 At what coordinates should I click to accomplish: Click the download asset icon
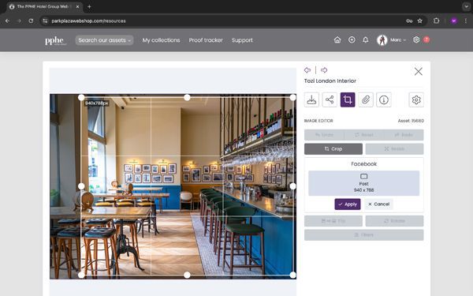pos(311,99)
